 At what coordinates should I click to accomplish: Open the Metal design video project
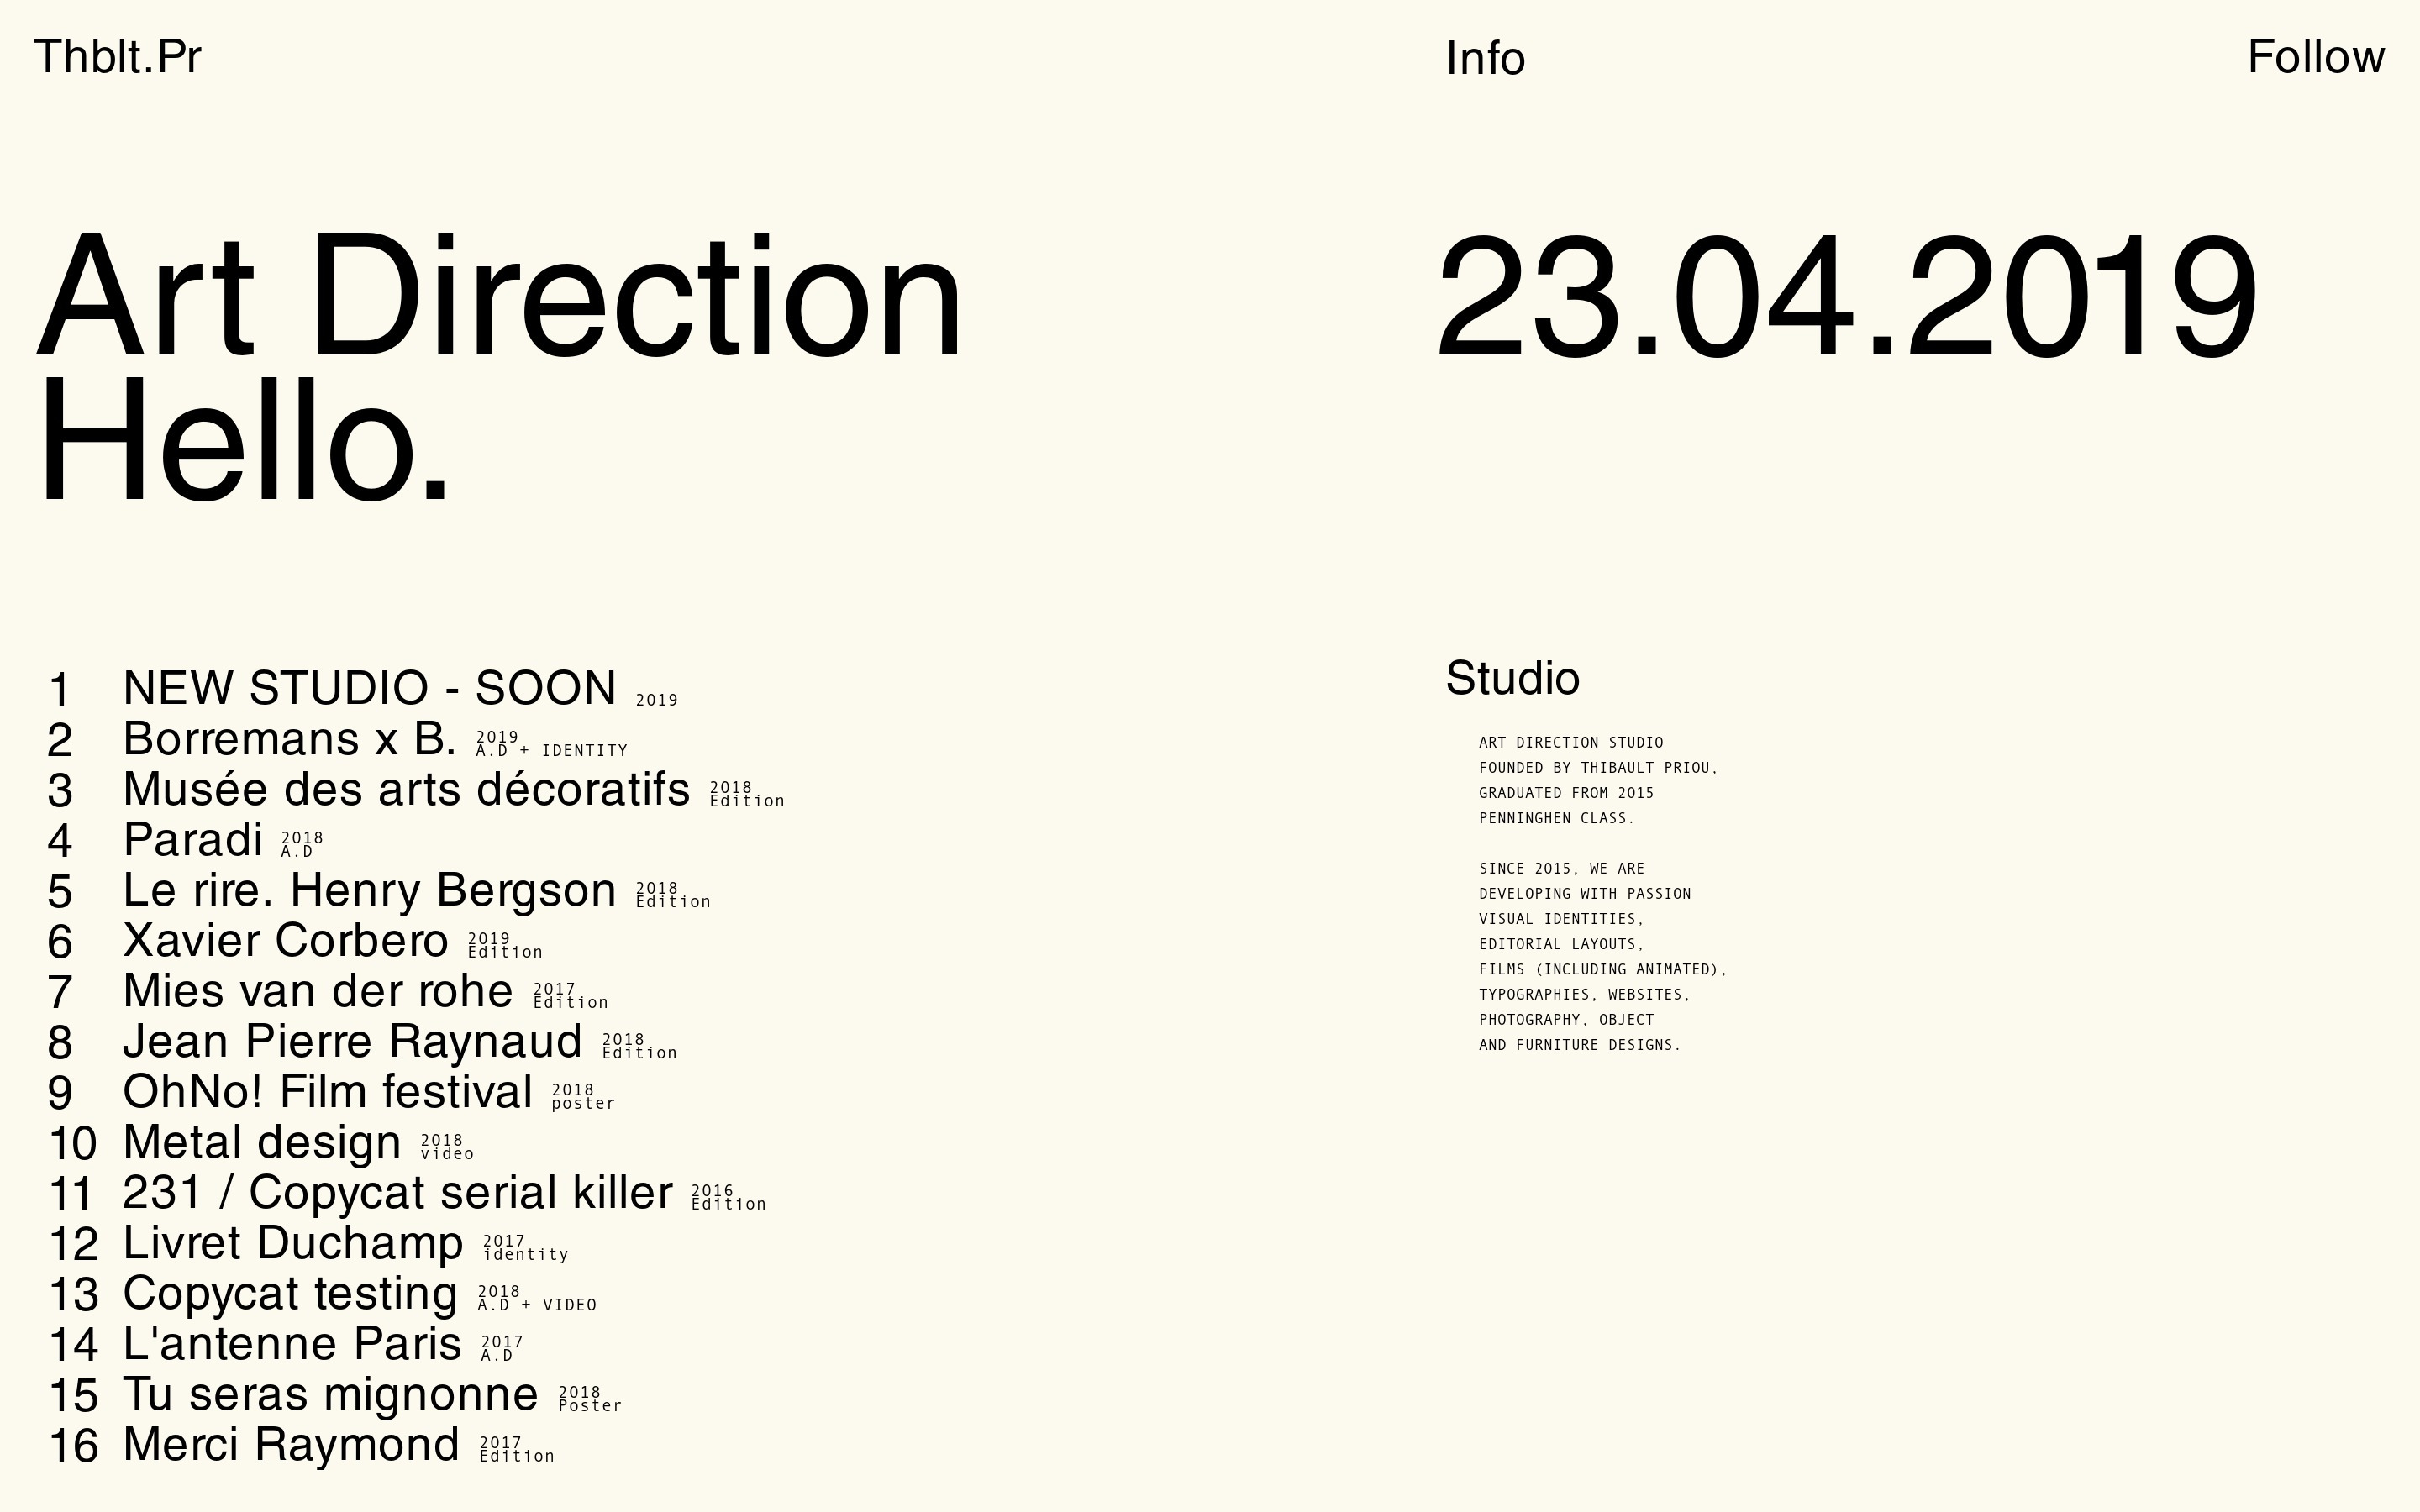point(261,1142)
